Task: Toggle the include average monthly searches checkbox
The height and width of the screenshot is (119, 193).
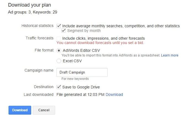Action: pyautogui.click(x=59, y=26)
